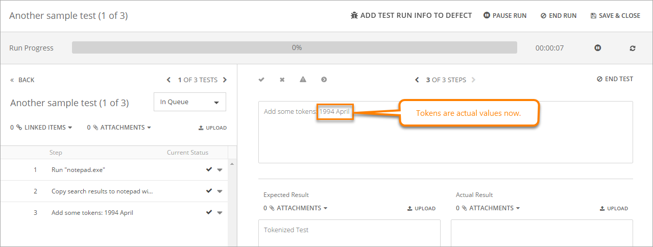Click the skip step circle arrow icon
The width and height of the screenshot is (653, 247).
324,80
